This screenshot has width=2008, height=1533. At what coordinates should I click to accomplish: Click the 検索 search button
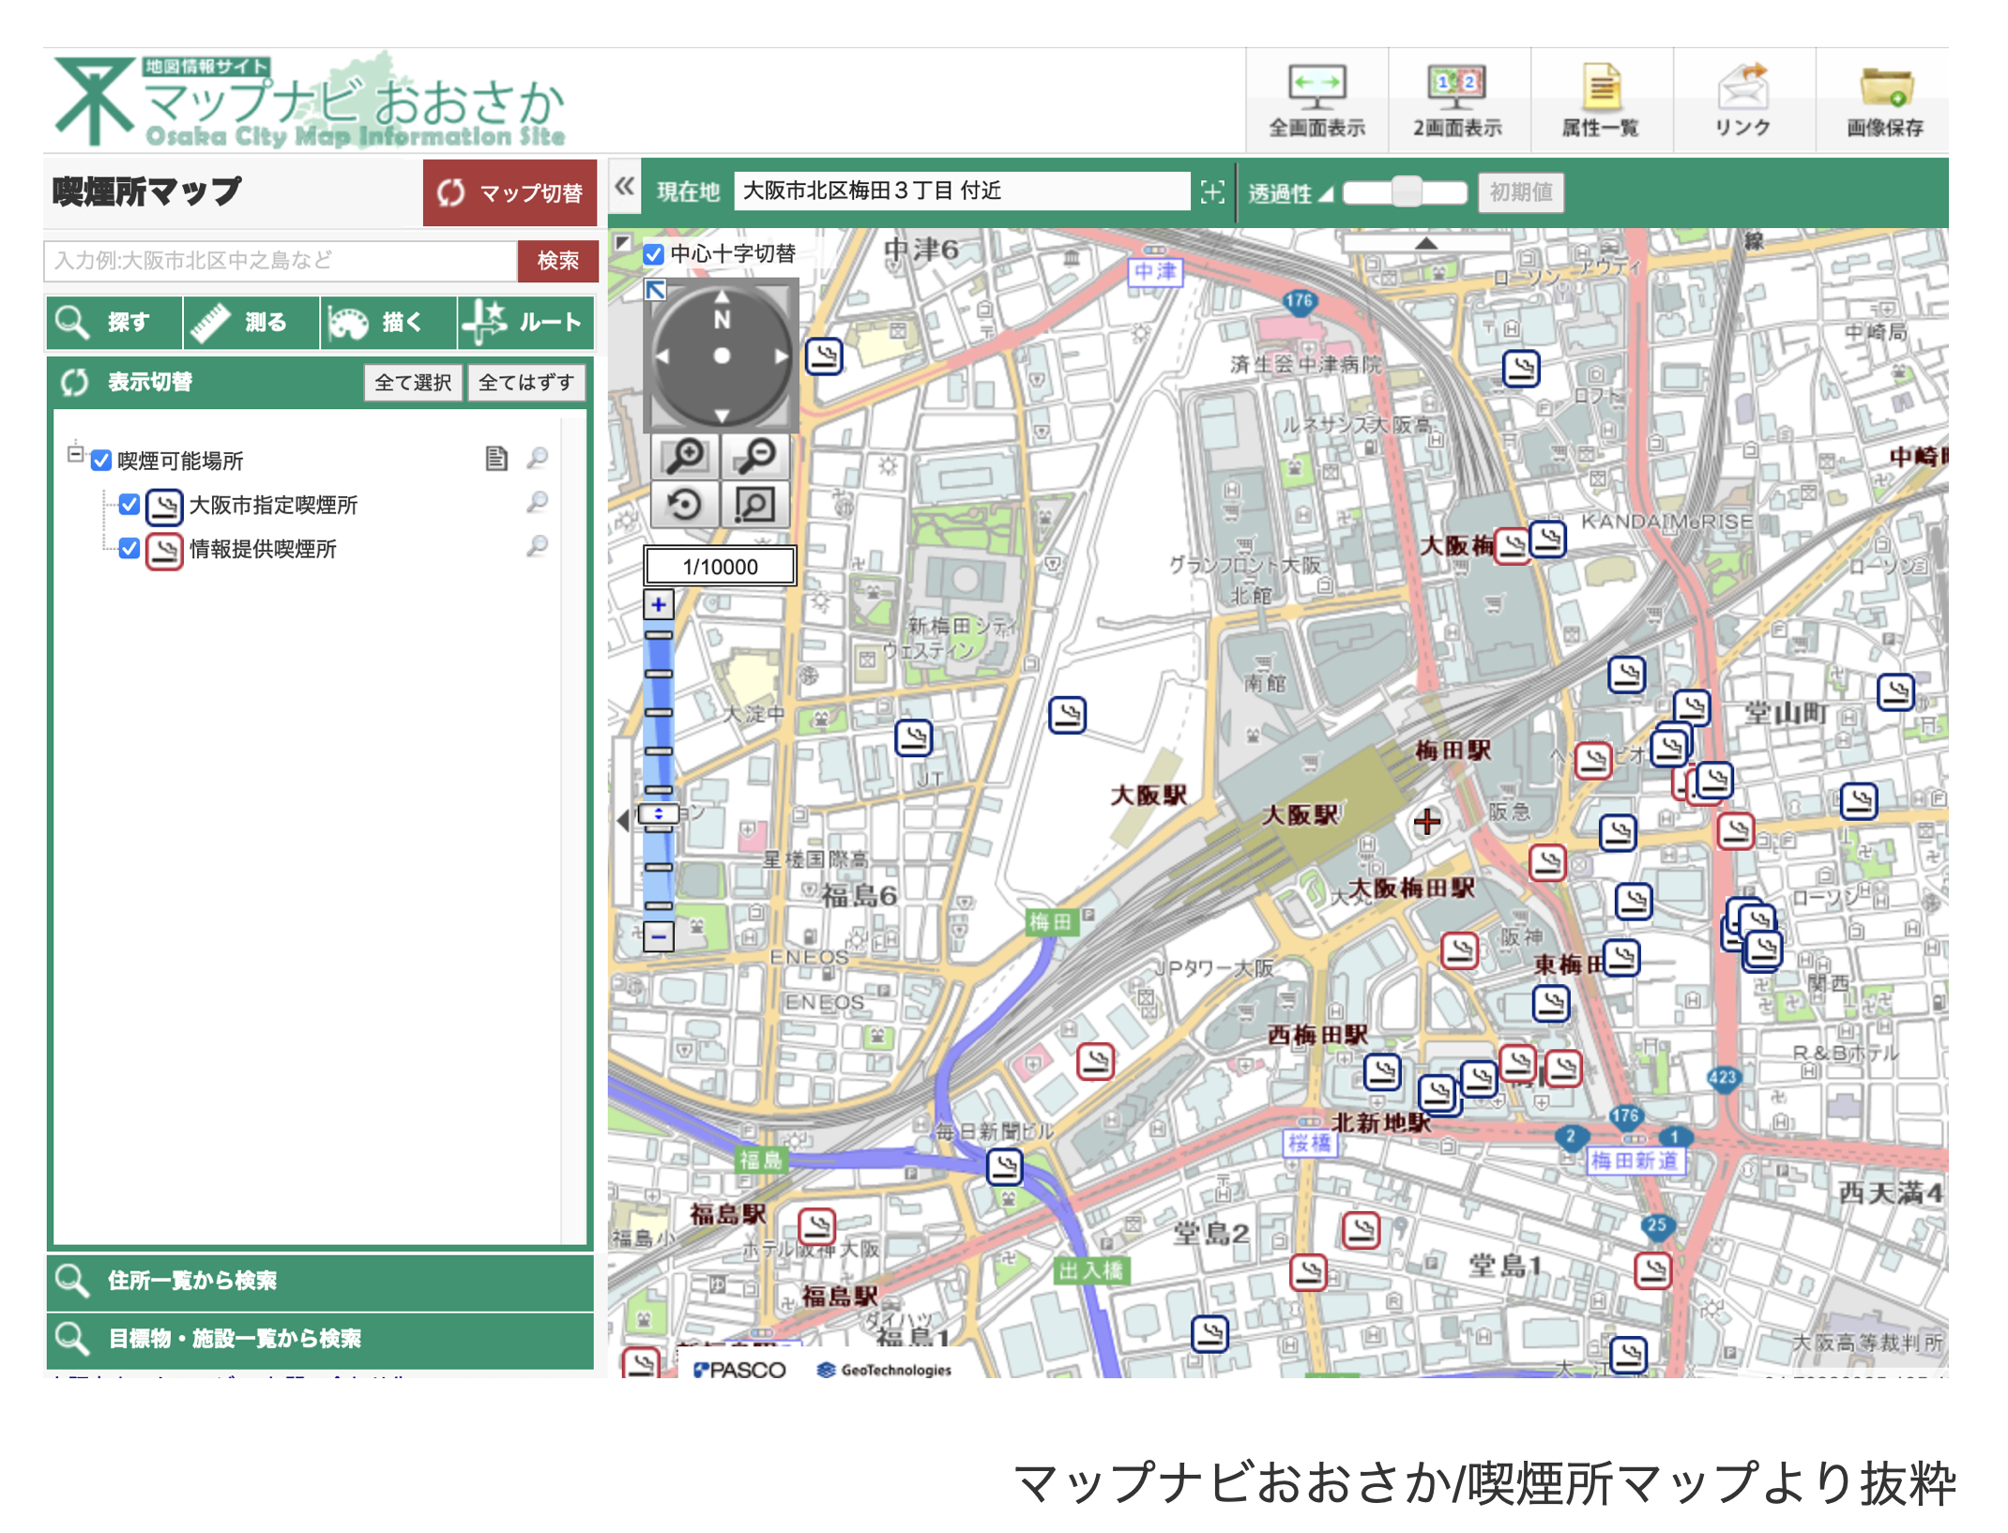[x=557, y=261]
